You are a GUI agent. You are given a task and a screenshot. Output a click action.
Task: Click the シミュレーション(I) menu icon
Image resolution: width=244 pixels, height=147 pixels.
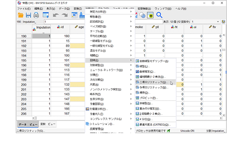[x=87, y=124]
